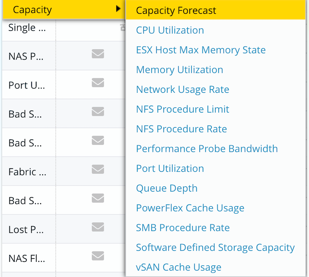Viewport: 309px width, 277px height.
Task: Choose the Queue Depth option
Action: point(167,189)
